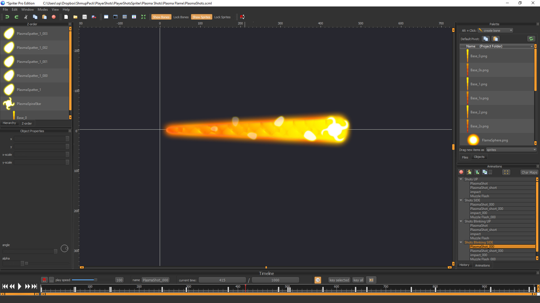540x303 pixels.
Task: Toggle Show Bones off
Action: coord(161,17)
